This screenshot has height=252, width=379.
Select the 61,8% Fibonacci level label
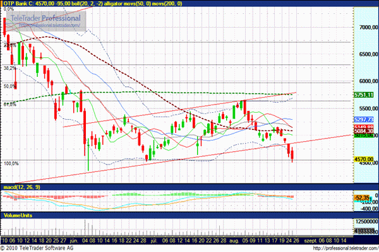tap(9, 105)
